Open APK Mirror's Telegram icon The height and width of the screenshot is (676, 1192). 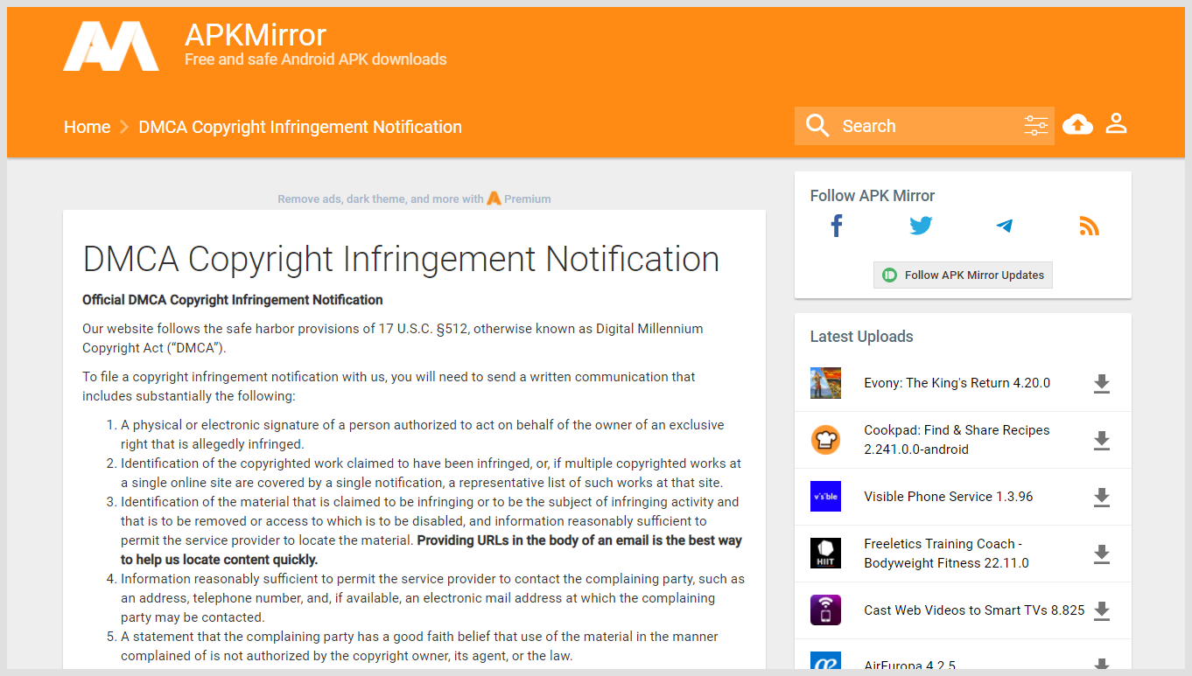pos(1005,226)
